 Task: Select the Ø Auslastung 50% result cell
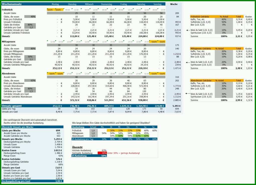click(x=104, y=156)
